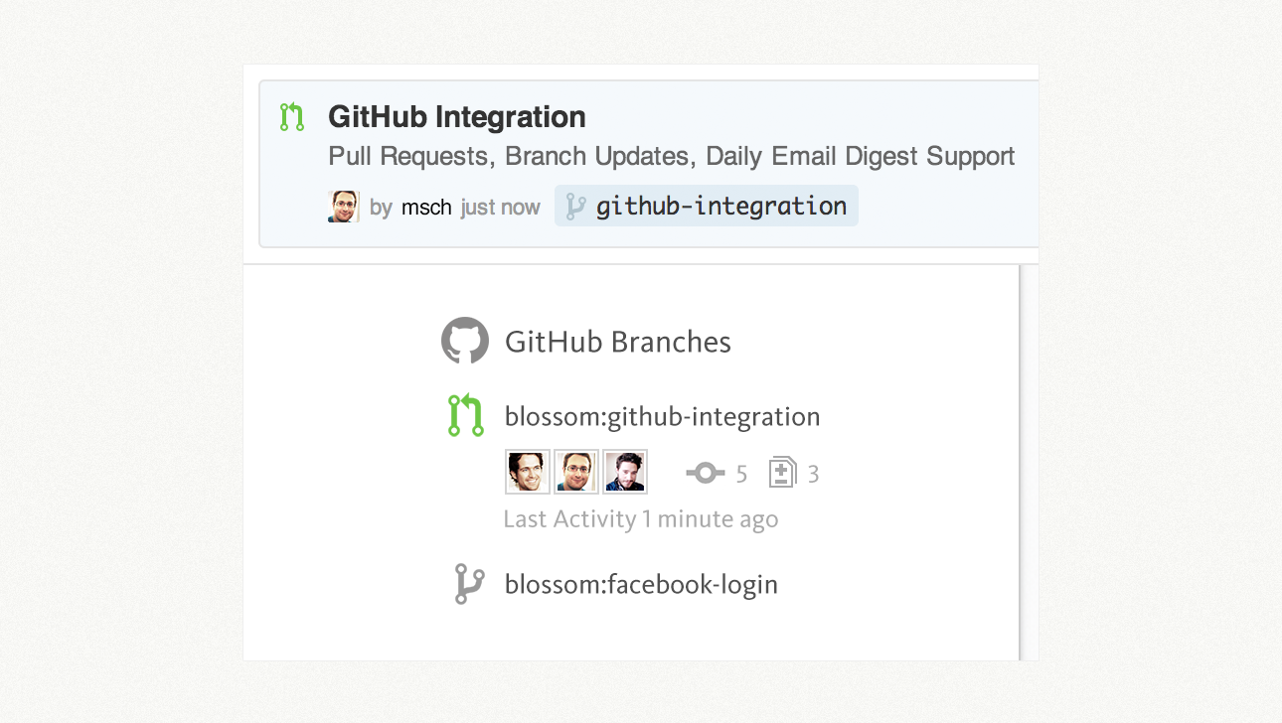Select third contributor avatar with beard
Screen dimensions: 1282x723
(625, 472)
